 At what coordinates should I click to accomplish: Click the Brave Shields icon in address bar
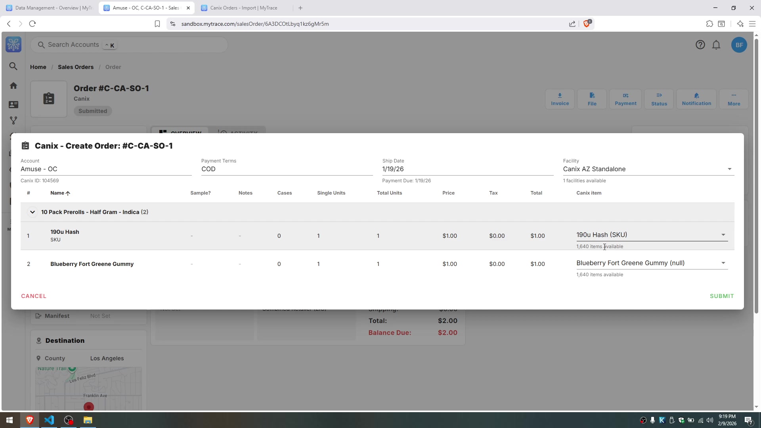(x=587, y=24)
